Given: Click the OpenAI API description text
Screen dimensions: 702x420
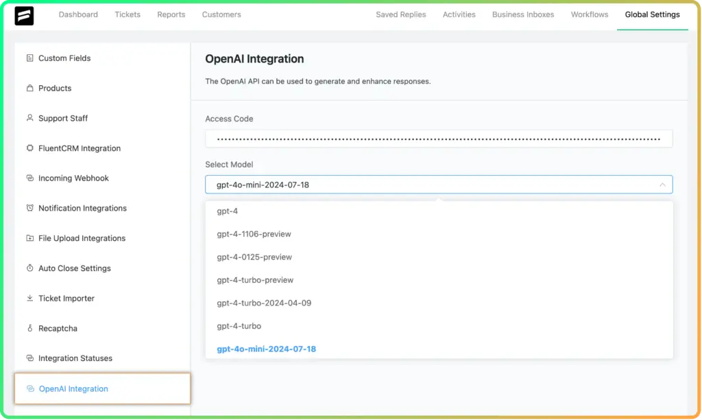Looking at the screenshot, I should (318, 81).
